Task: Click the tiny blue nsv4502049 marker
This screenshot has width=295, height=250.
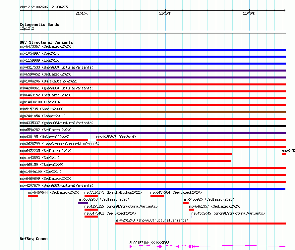Action: [x=192, y=217]
